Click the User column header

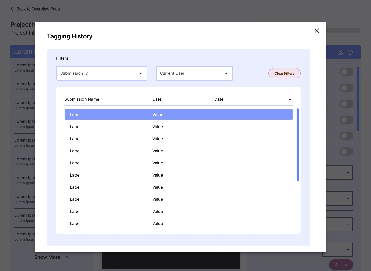(157, 99)
